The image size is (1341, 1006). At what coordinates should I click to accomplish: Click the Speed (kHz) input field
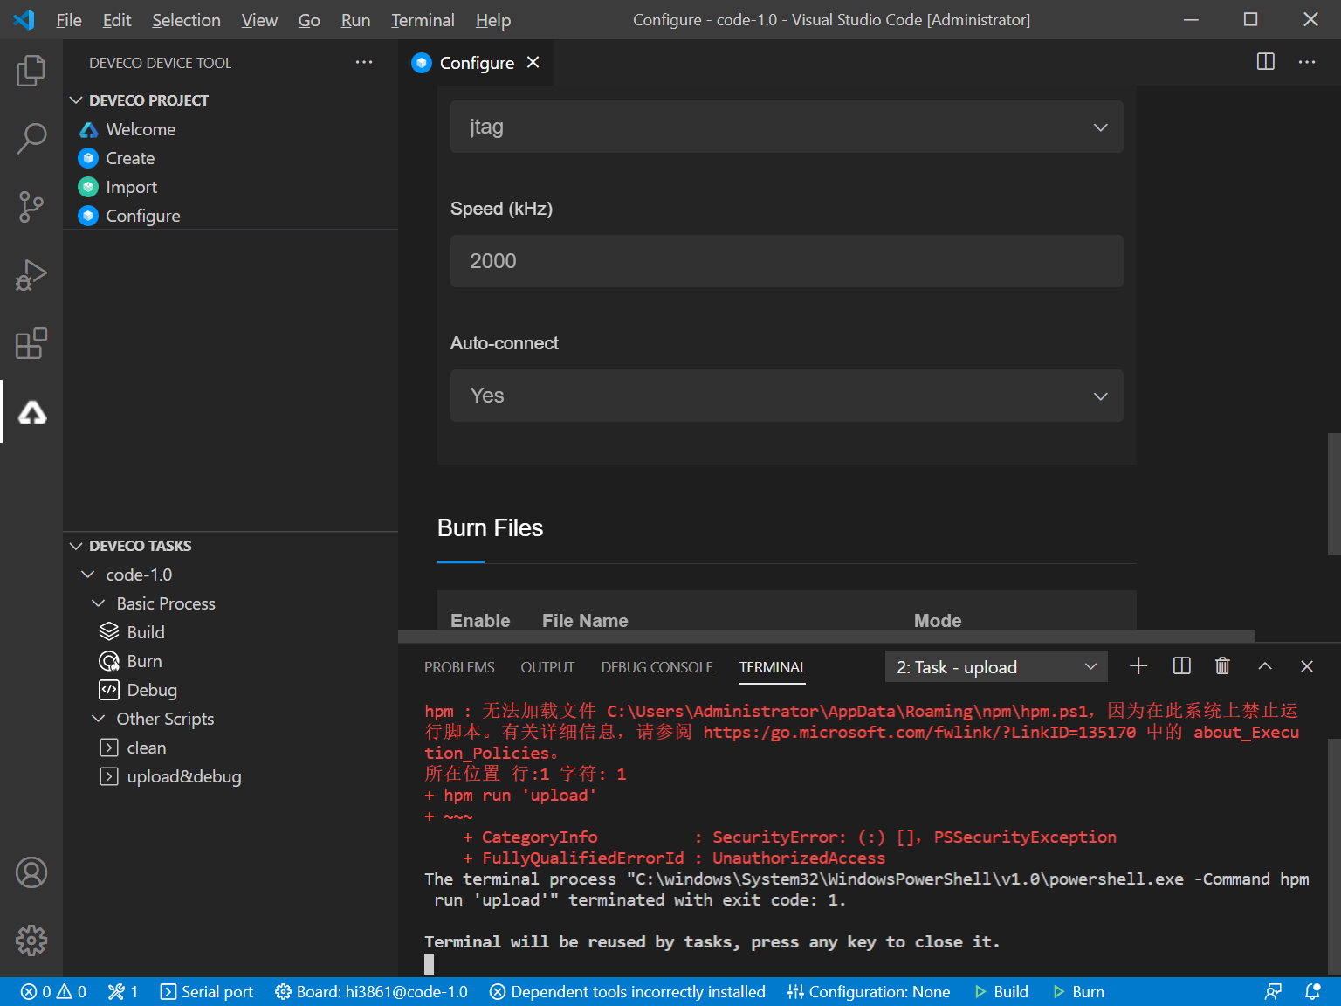coord(787,261)
